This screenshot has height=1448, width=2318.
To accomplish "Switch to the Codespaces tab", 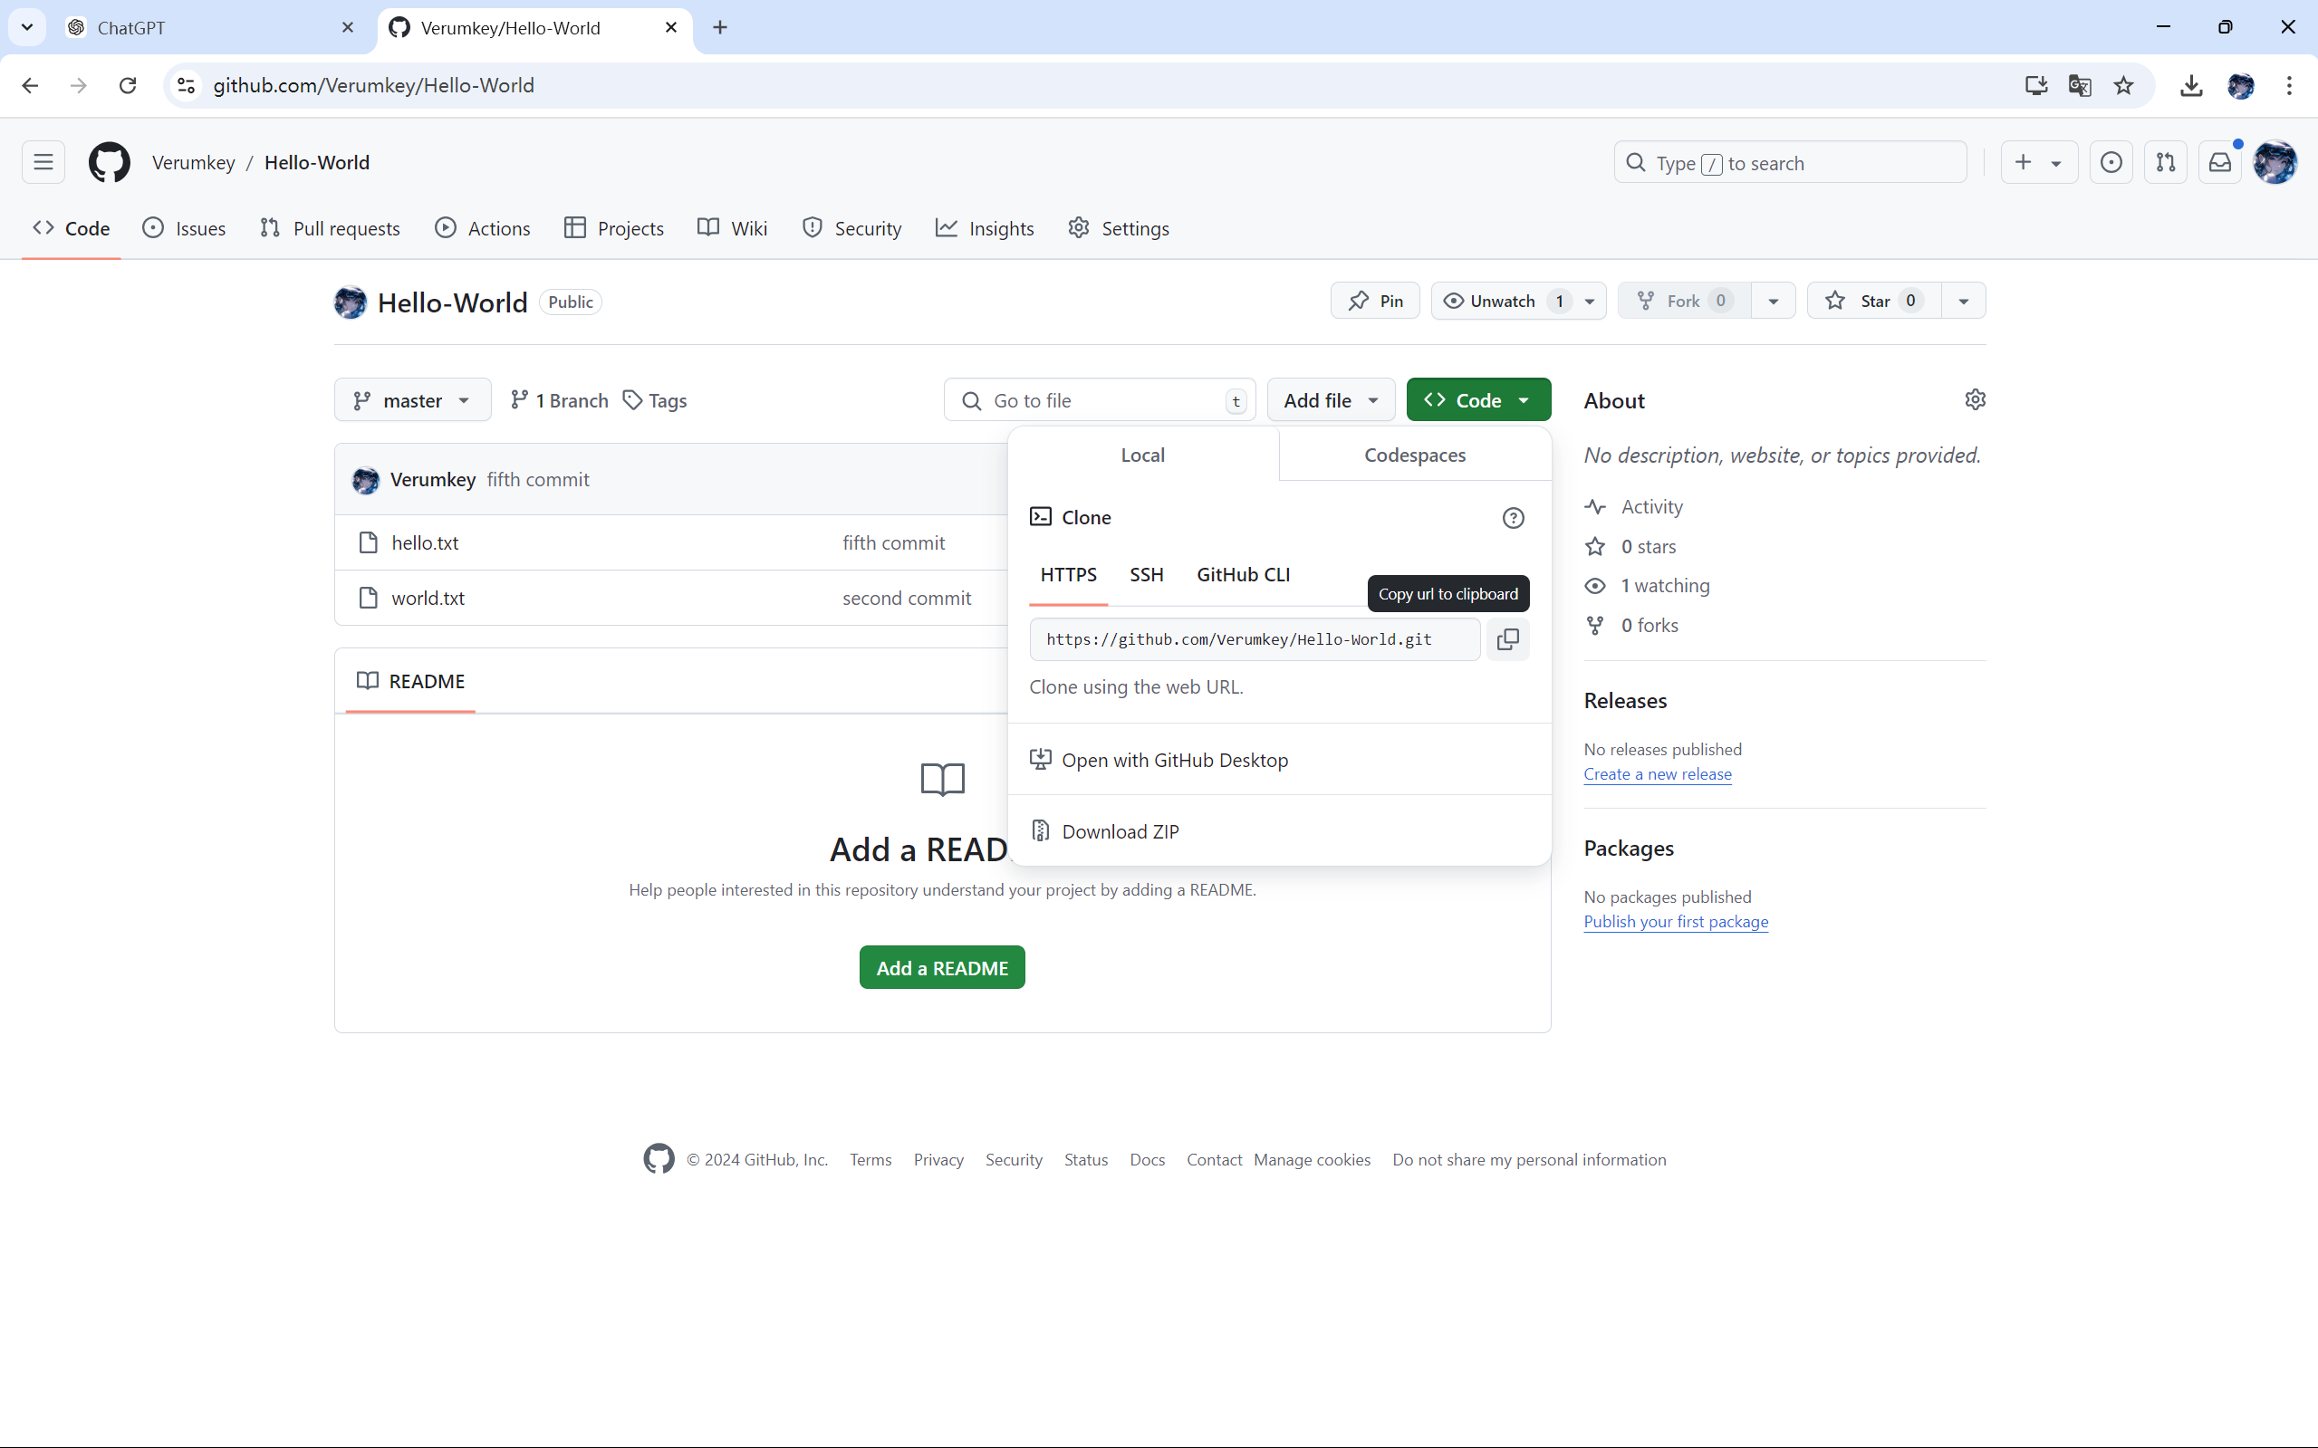I will coord(1415,455).
